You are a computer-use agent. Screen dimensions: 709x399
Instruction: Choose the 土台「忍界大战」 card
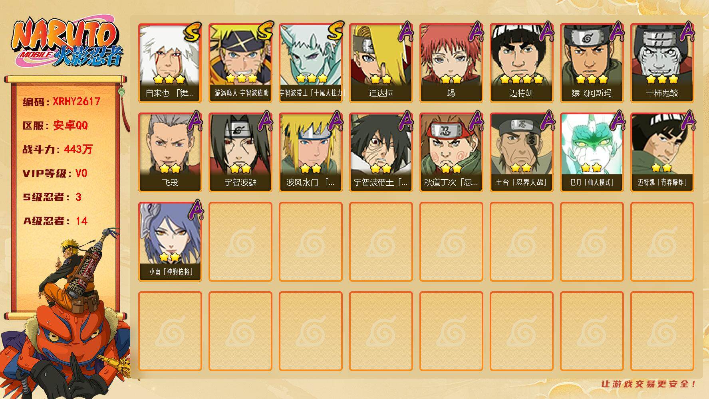pyautogui.click(x=522, y=152)
